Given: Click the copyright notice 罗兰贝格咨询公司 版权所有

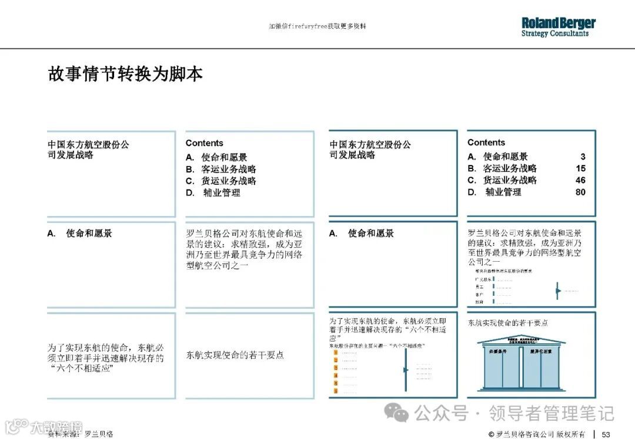Looking at the screenshot, I should point(537,434).
